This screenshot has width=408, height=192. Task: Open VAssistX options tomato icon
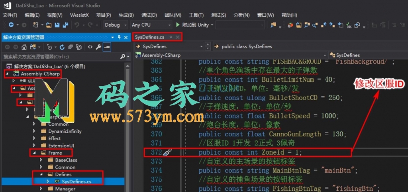(290, 25)
